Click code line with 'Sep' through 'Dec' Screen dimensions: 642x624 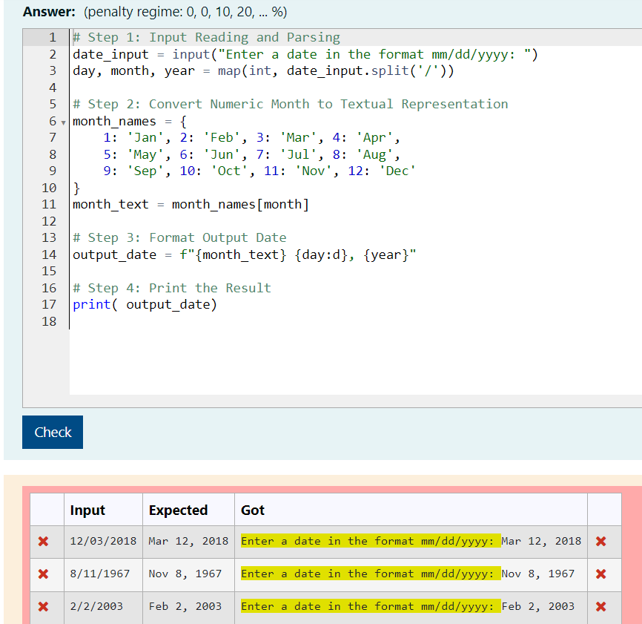pos(259,171)
